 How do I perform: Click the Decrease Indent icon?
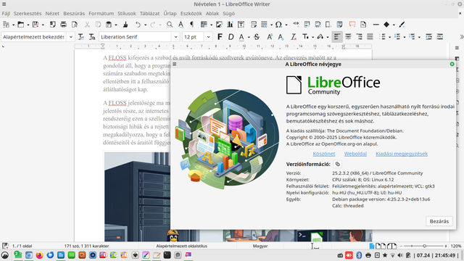click(x=440, y=37)
